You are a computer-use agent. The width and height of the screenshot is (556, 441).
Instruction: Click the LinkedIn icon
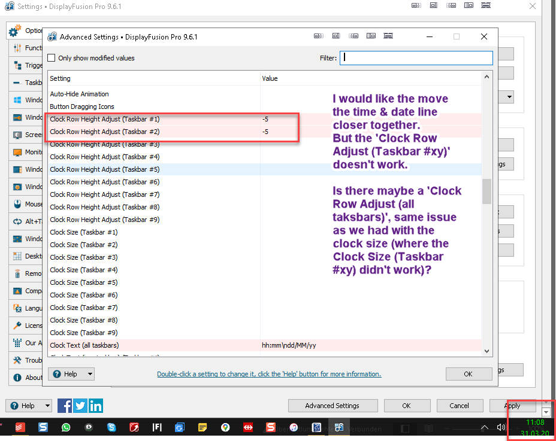pos(96,406)
